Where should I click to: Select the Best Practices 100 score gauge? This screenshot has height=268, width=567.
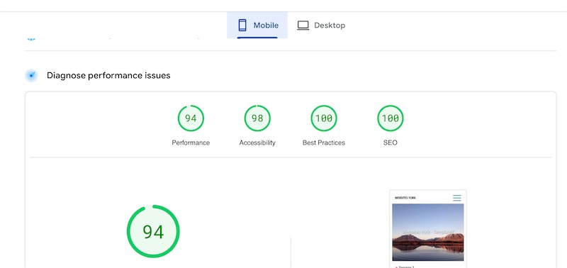(x=324, y=118)
